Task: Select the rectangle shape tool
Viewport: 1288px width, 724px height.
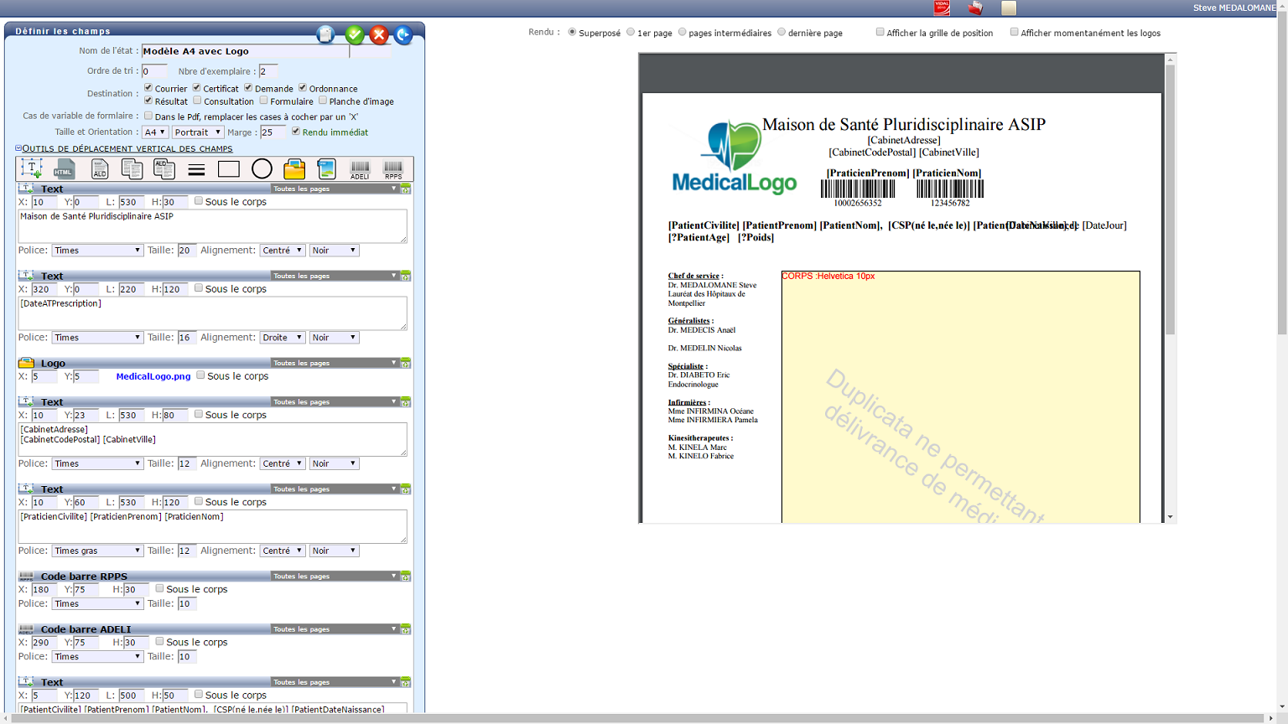Action: [229, 168]
